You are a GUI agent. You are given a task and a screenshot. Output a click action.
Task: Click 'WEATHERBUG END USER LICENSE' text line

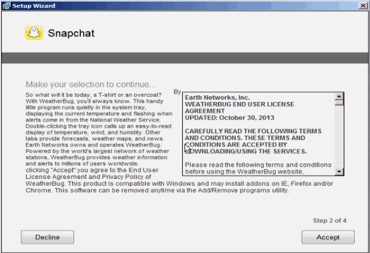coord(240,104)
